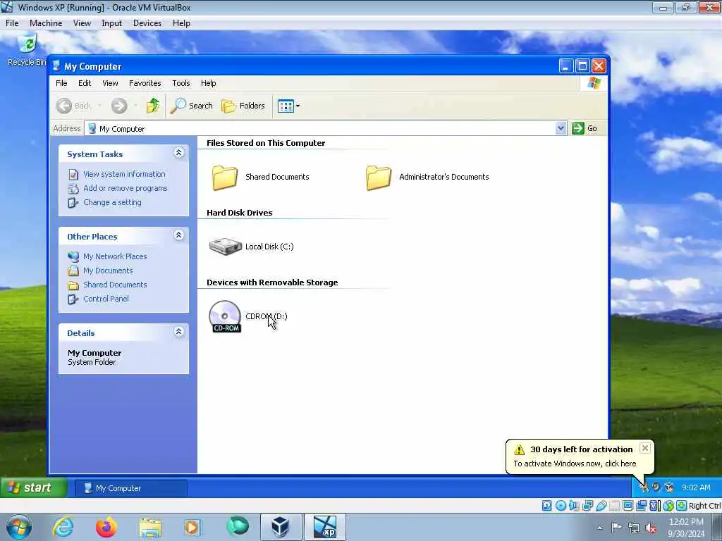
Task: Open the VirtualBox Devices menu
Action: coord(147,23)
